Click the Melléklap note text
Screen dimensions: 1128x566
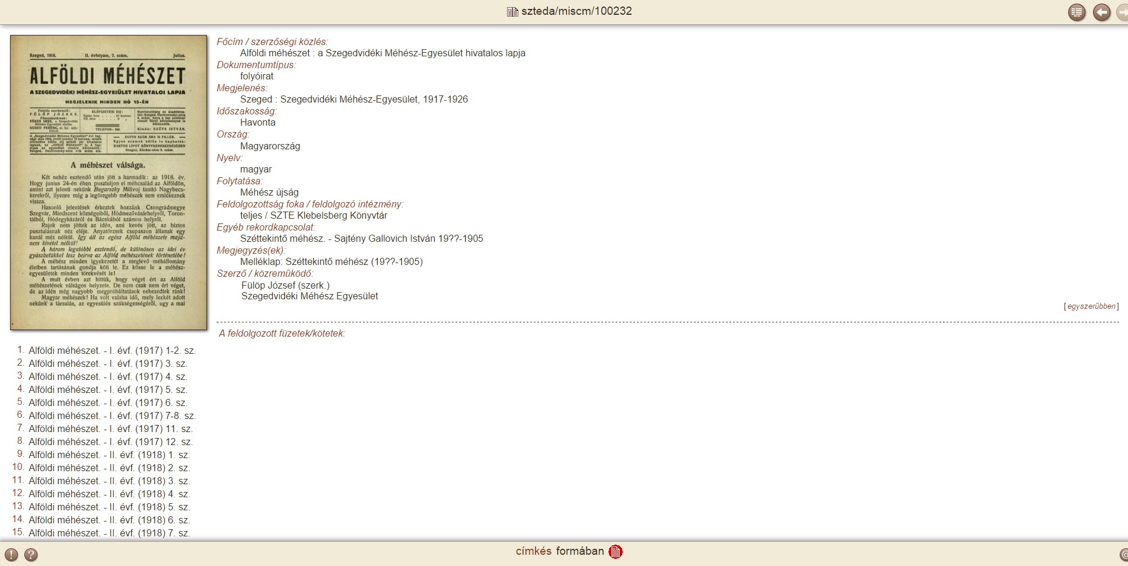(332, 261)
